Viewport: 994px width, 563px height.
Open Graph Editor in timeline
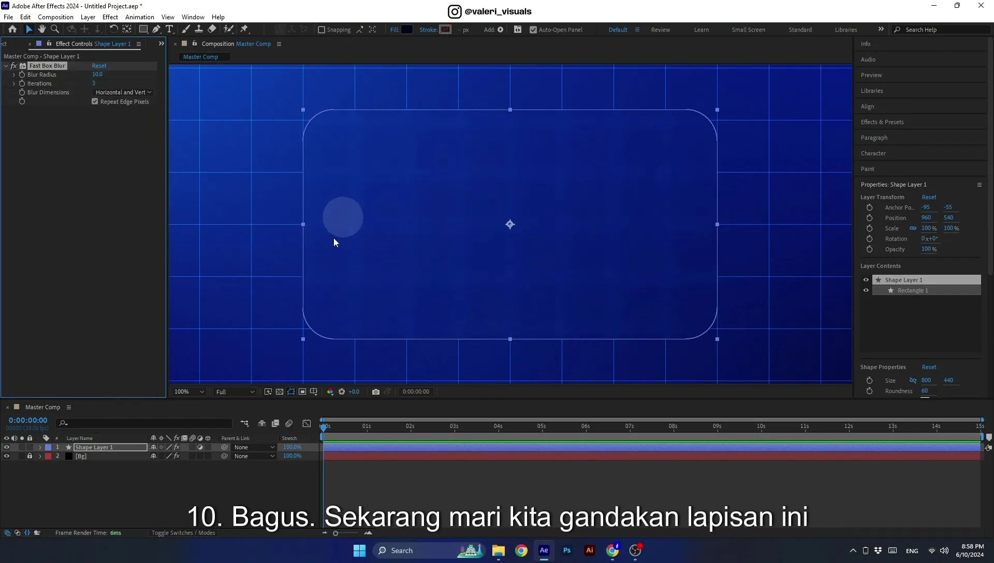tap(306, 423)
